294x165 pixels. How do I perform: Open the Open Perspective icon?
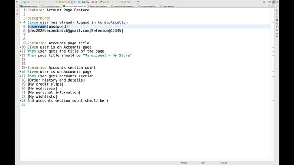click(x=270, y=2)
